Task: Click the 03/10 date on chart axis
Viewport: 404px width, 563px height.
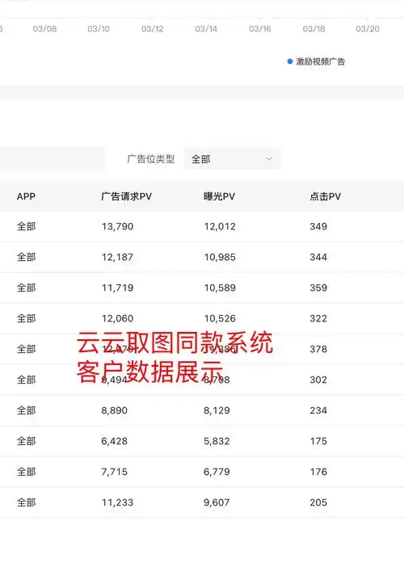Action: [x=99, y=29]
